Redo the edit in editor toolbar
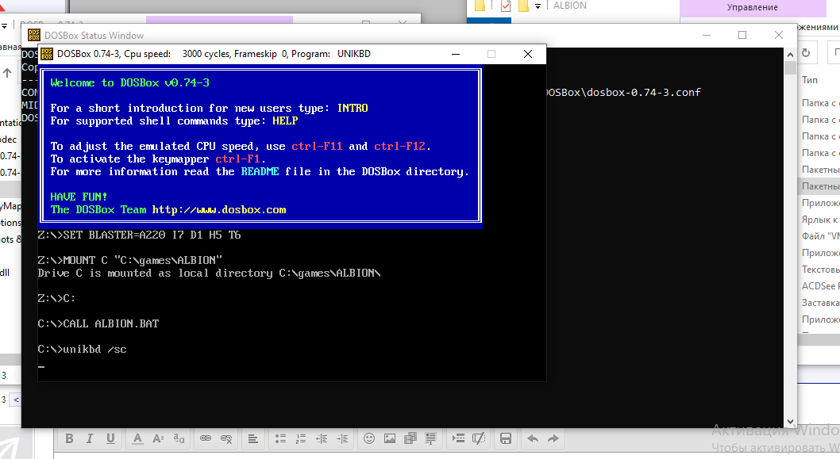Image resolution: width=840 pixels, height=459 pixels. 553,438
